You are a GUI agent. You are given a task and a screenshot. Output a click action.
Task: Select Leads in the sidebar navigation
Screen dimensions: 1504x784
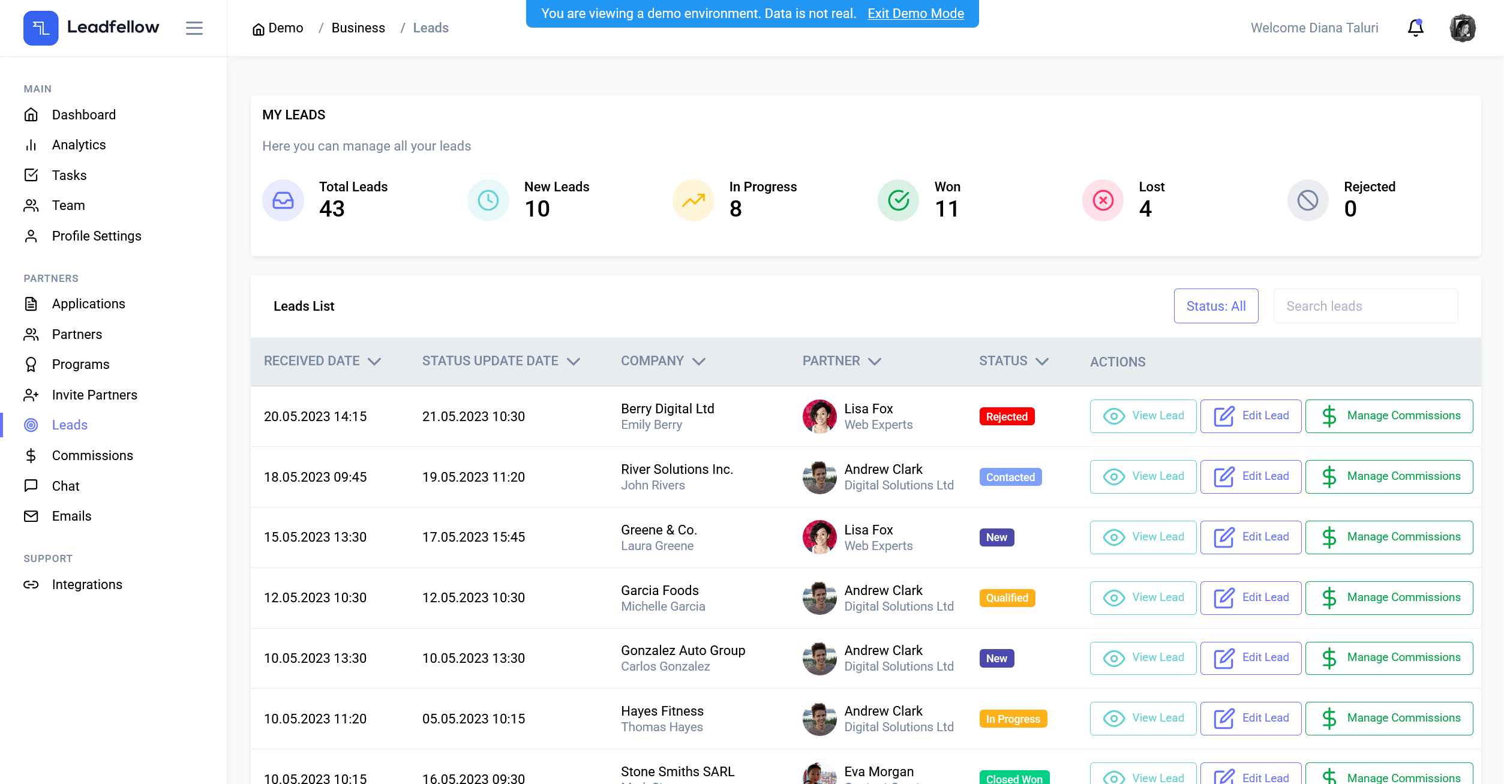point(70,425)
